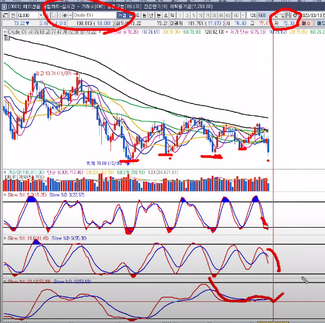Choose the 30 interval button

215,15
